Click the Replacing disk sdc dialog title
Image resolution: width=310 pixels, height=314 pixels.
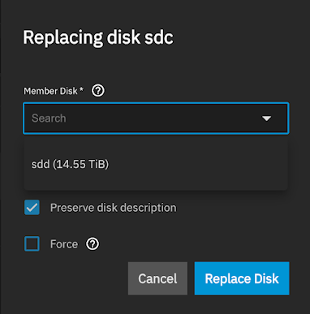(98, 37)
